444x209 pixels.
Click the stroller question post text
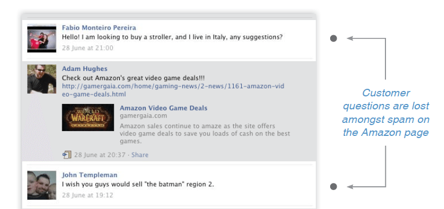coord(172,37)
